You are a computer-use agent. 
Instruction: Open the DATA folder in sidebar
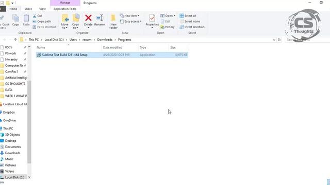(9, 90)
